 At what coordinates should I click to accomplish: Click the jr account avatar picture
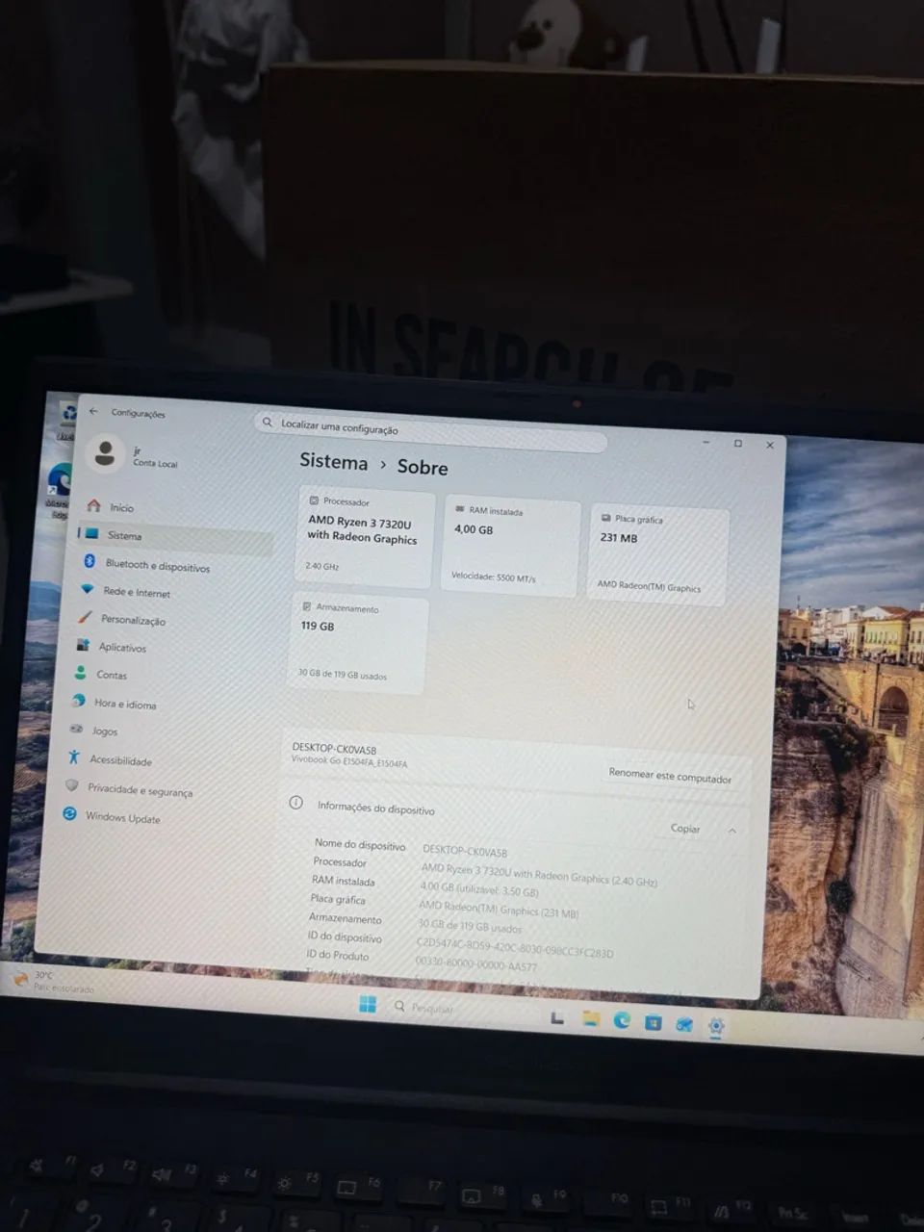click(x=105, y=452)
